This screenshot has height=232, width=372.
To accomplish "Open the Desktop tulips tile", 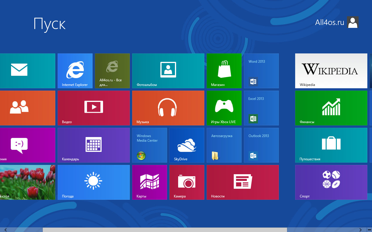I will [27, 182].
